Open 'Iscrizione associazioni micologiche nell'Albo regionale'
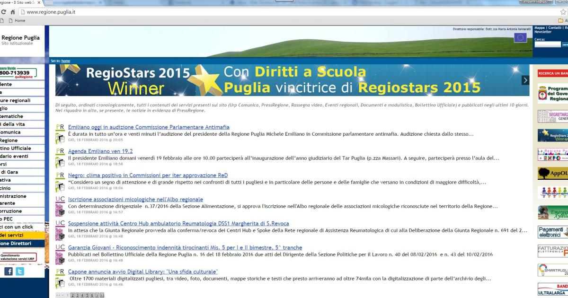The height and width of the screenshot is (298, 568). [135, 200]
